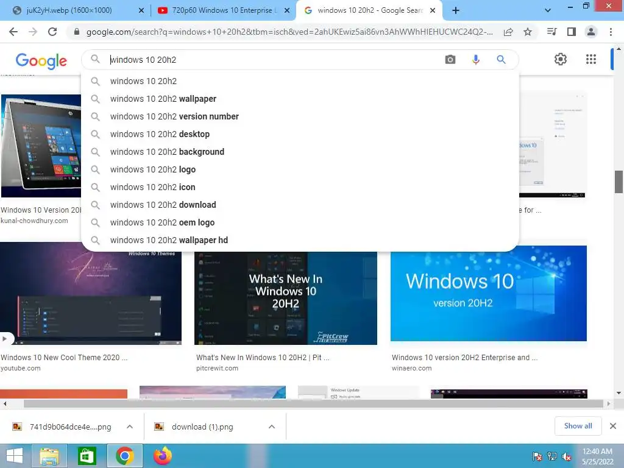
Task: Open downloaded file 741d9b064dce4e png
Action: point(63,427)
